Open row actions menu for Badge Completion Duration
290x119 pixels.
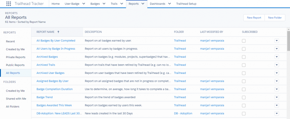277,89
